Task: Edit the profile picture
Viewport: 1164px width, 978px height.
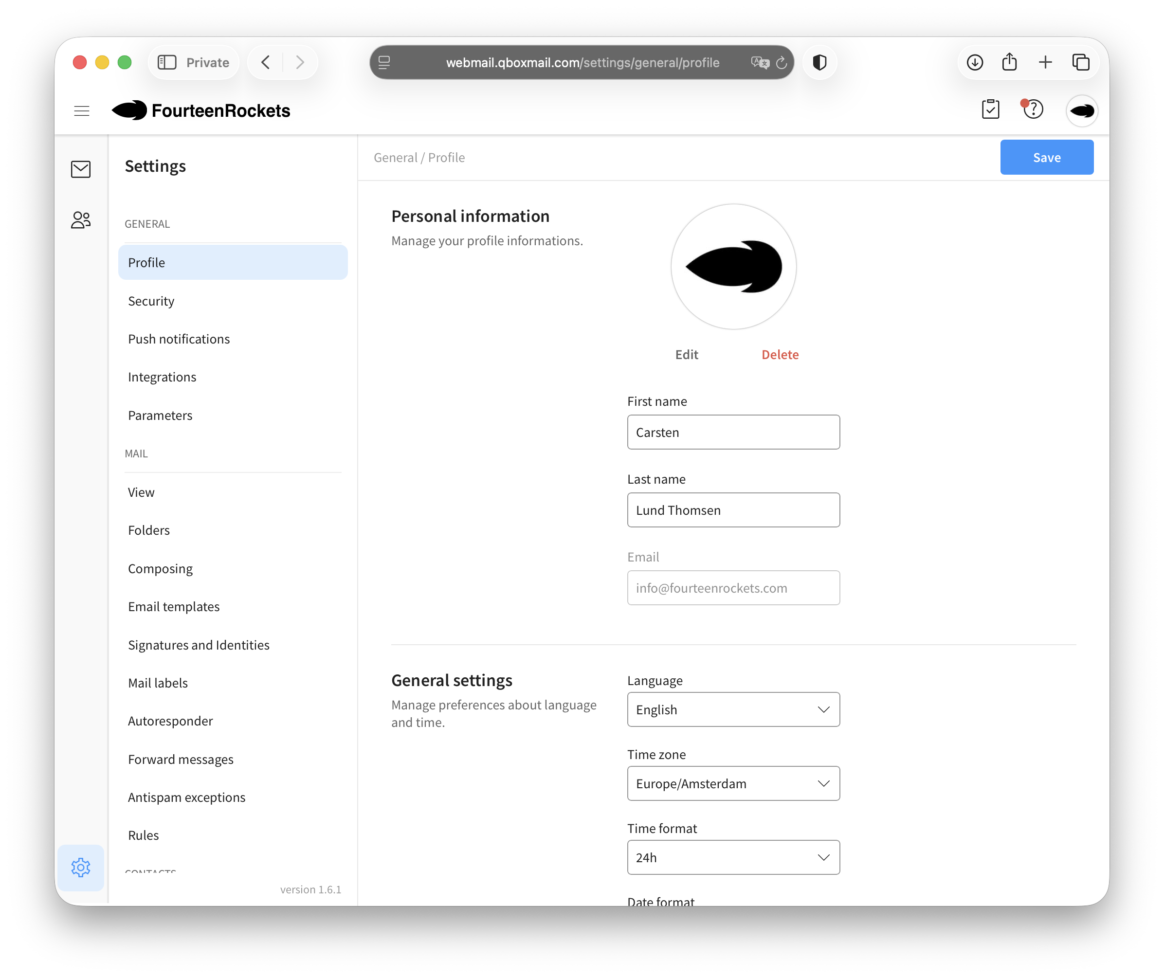Action: click(x=687, y=354)
